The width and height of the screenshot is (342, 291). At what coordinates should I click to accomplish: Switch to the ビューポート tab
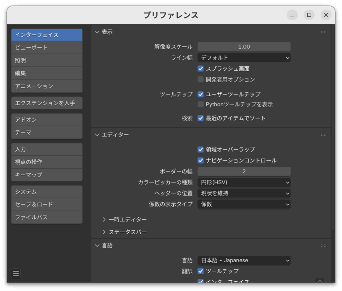point(47,47)
